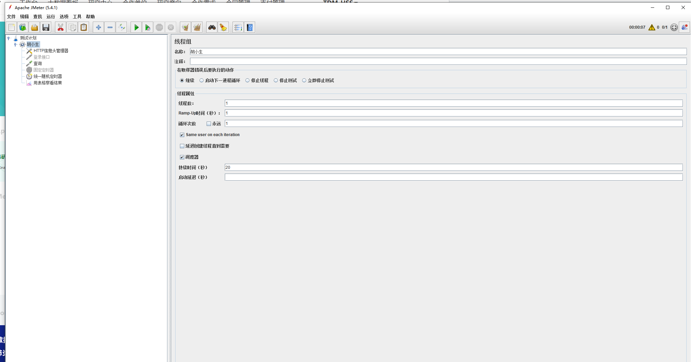The image size is (691, 362).
Task: Select the disabled 固定定时器 node
Action: (44, 70)
